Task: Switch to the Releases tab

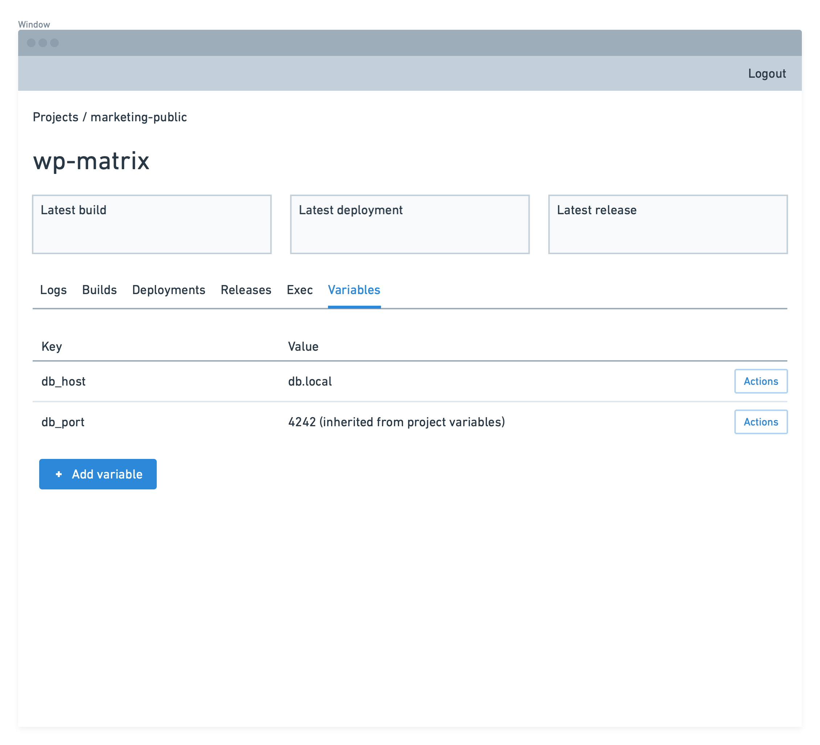Action: (246, 290)
